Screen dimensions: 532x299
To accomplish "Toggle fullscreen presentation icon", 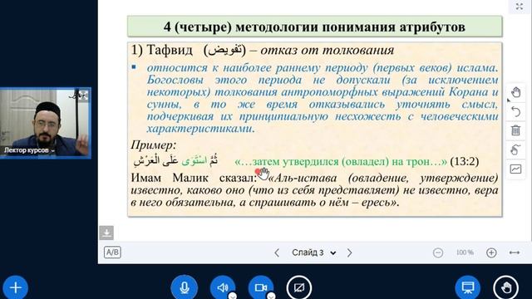I will click(x=520, y=6).
